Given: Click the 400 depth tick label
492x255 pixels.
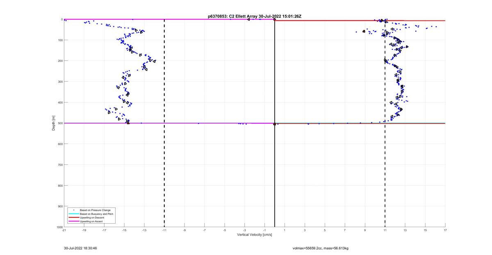Looking at the screenshot, I should point(60,102).
